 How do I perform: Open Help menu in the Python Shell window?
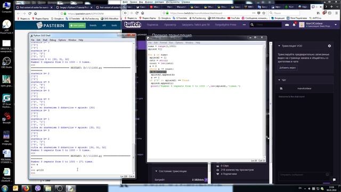[80, 40]
